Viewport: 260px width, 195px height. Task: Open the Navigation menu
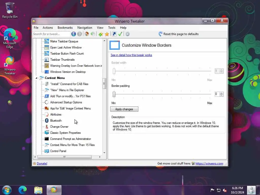85,28
